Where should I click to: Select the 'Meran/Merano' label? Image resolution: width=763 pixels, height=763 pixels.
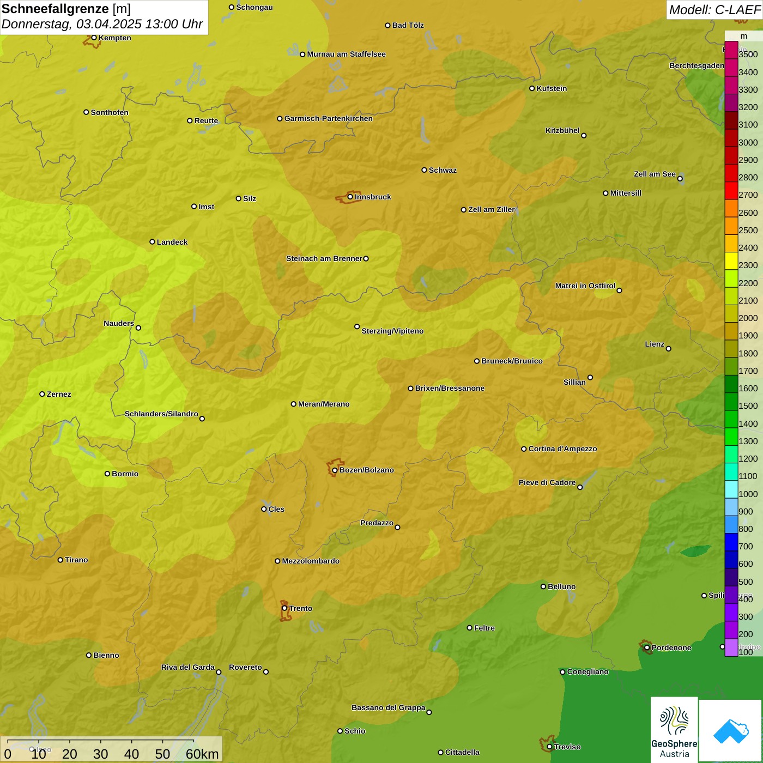(324, 404)
